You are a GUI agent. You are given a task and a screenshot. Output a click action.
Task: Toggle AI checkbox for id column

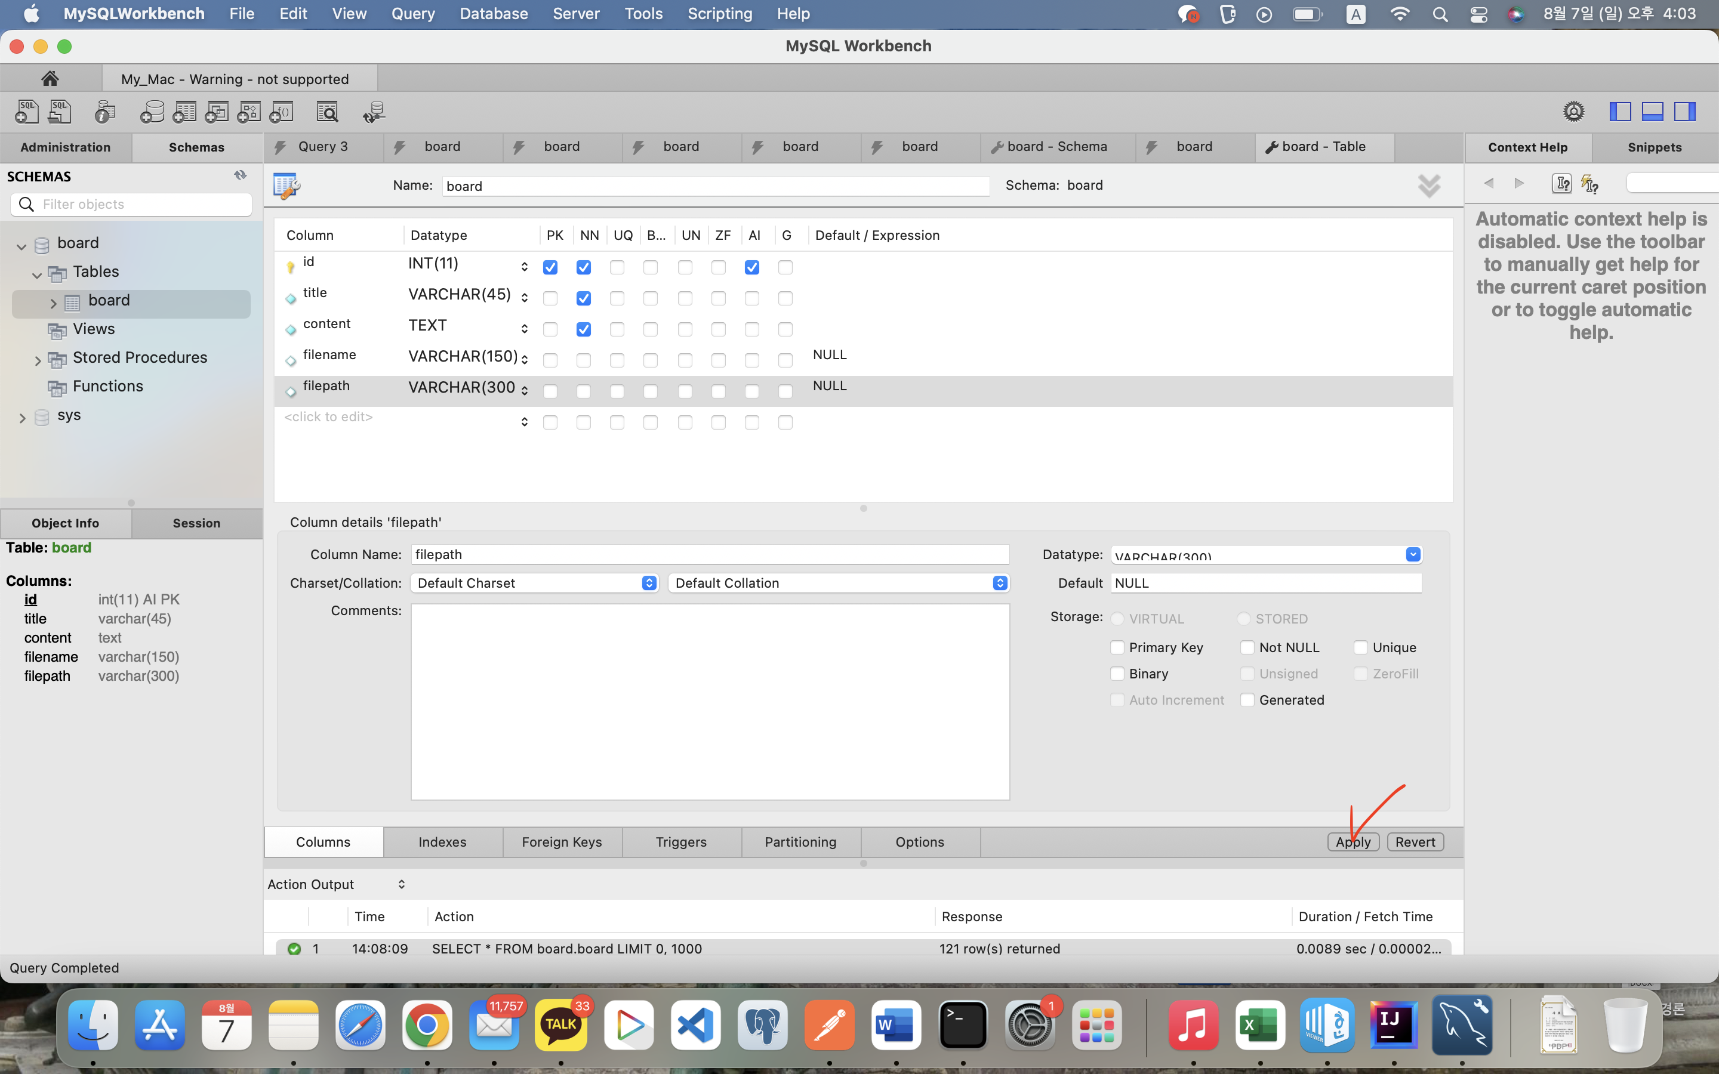[751, 267]
